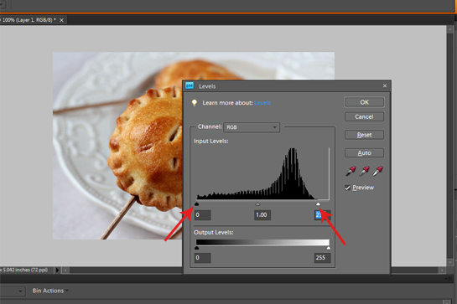Screen dimensions: 457x304
Task: Confirm Levels with OK button
Action: click(x=364, y=102)
